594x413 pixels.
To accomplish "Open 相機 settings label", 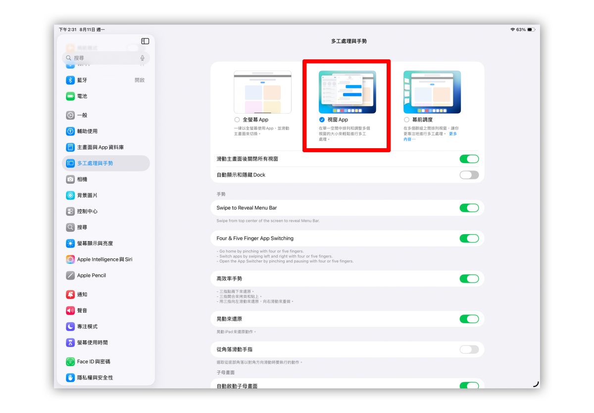I will (x=82, y=179).
